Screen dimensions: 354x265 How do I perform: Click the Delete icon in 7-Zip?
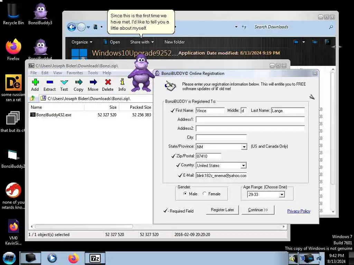[108, 82]
